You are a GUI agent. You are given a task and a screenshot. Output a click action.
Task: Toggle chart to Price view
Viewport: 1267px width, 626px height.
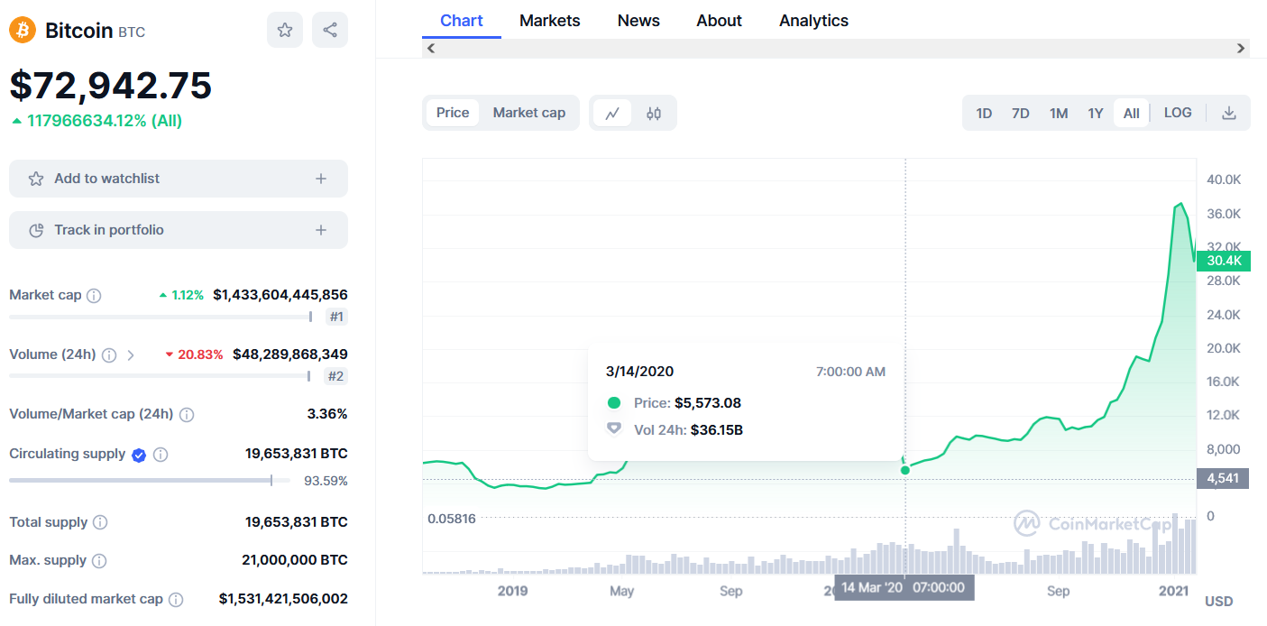[453, 113]
